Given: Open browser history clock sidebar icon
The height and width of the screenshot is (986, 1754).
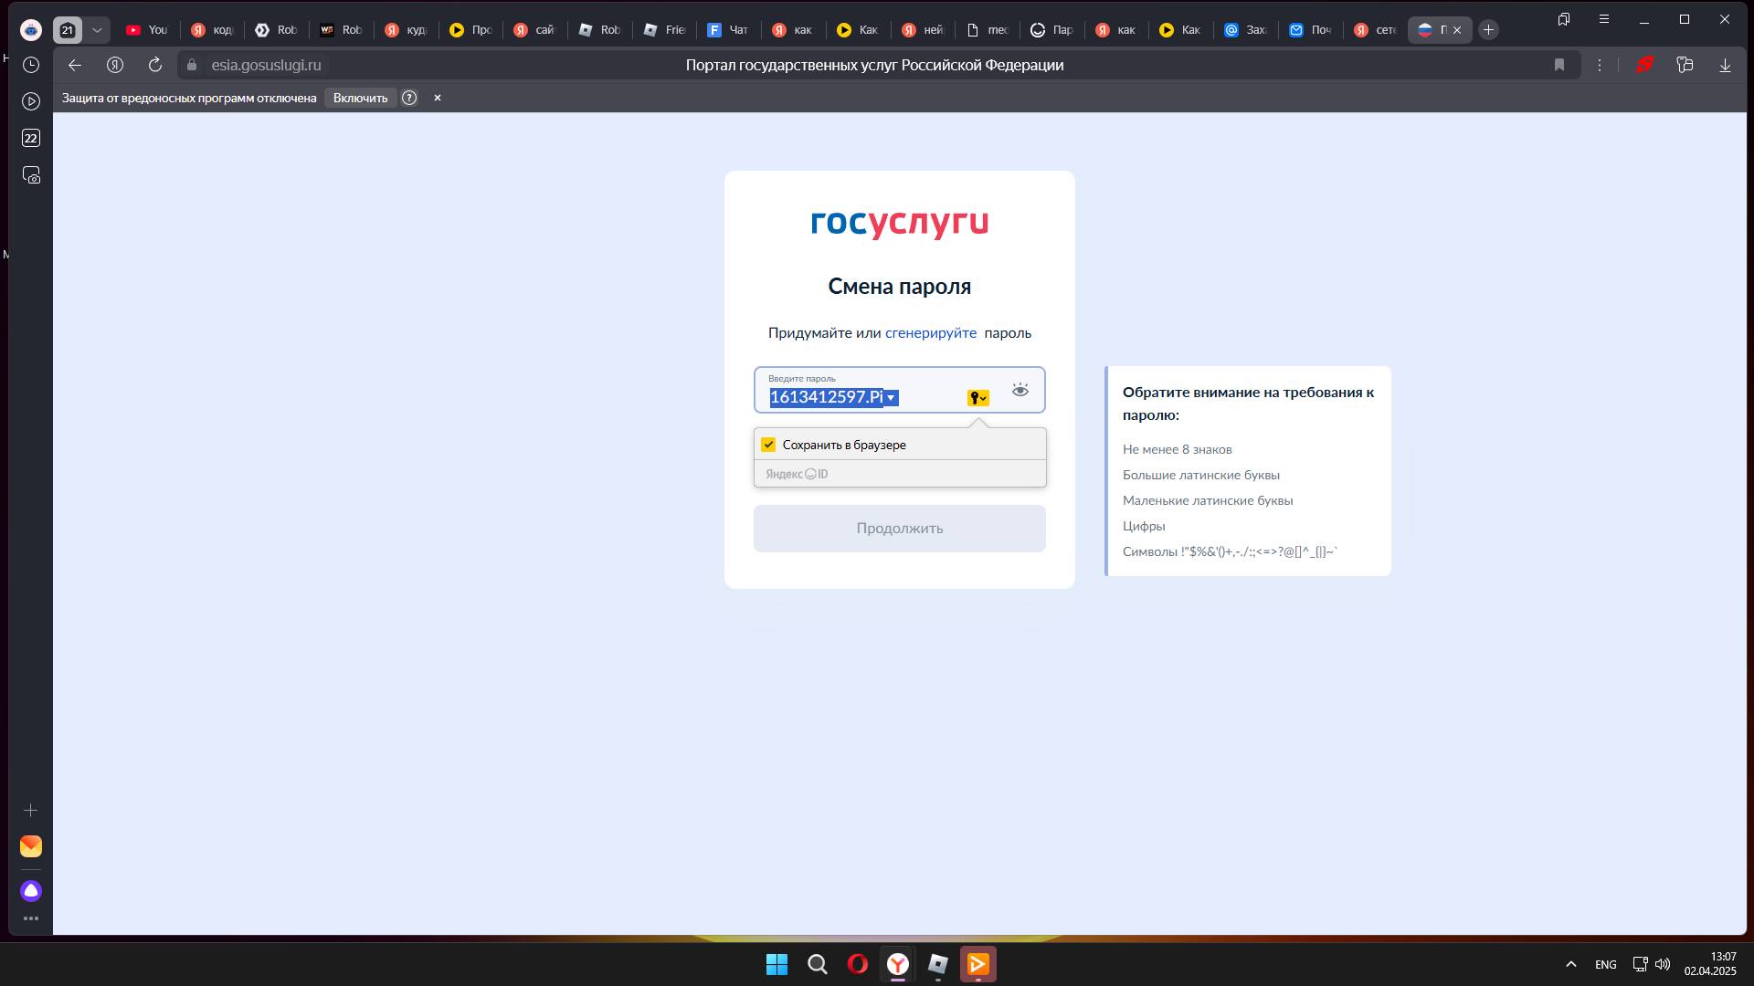Looking at the screenshot, I should click(x=31, y=65).
